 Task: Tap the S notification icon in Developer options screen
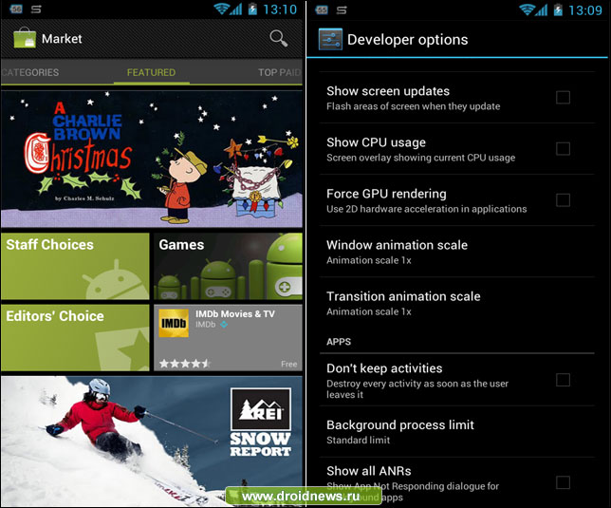click(342, 10)
